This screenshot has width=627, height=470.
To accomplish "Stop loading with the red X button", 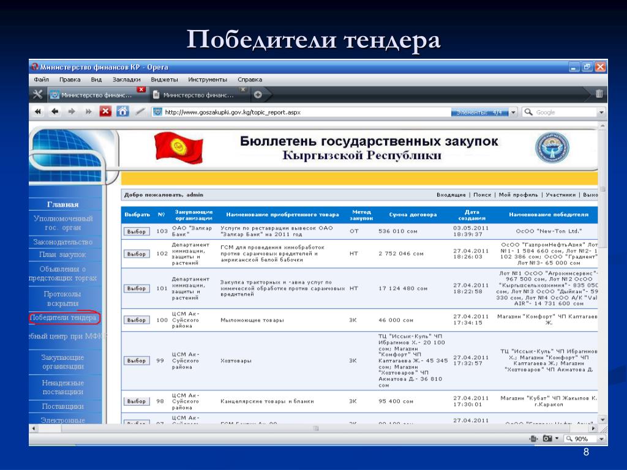I will click(105, 111).
